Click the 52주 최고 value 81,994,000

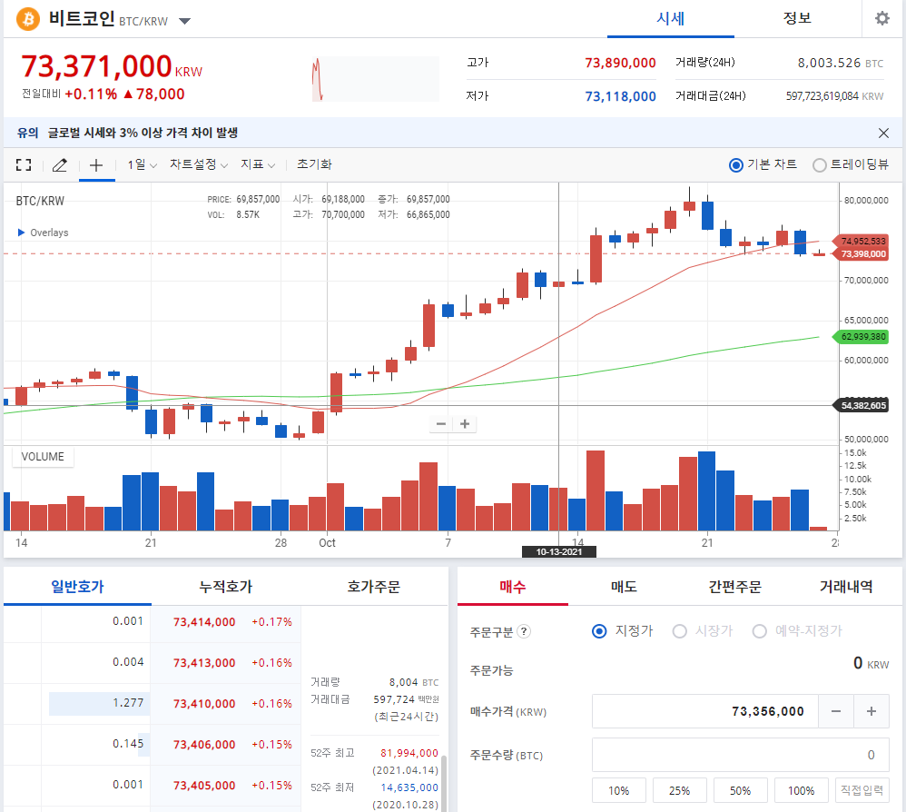tap(409, 753)
